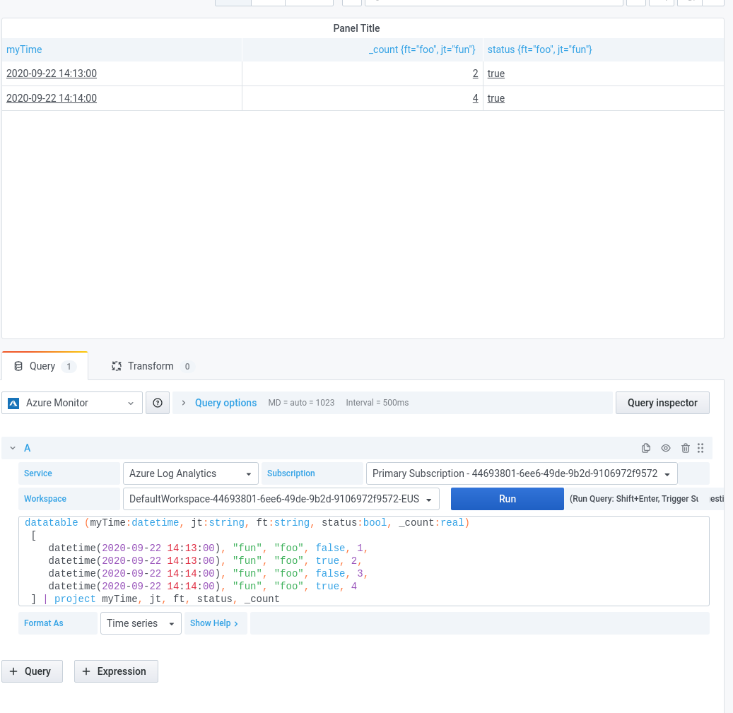Click query letter A label
This screenshot has height=713, width=733.
(27, 448)
